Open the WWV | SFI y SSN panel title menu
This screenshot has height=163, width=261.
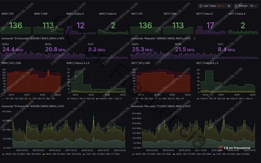point(11,63)
